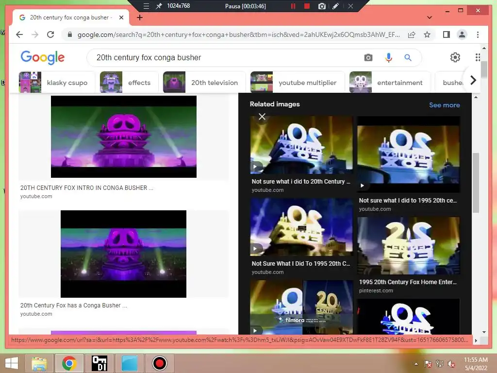Open Chrome three-dot menu
Image resolution: width=497 pixels, height=373 pixels.
point(478,34)
